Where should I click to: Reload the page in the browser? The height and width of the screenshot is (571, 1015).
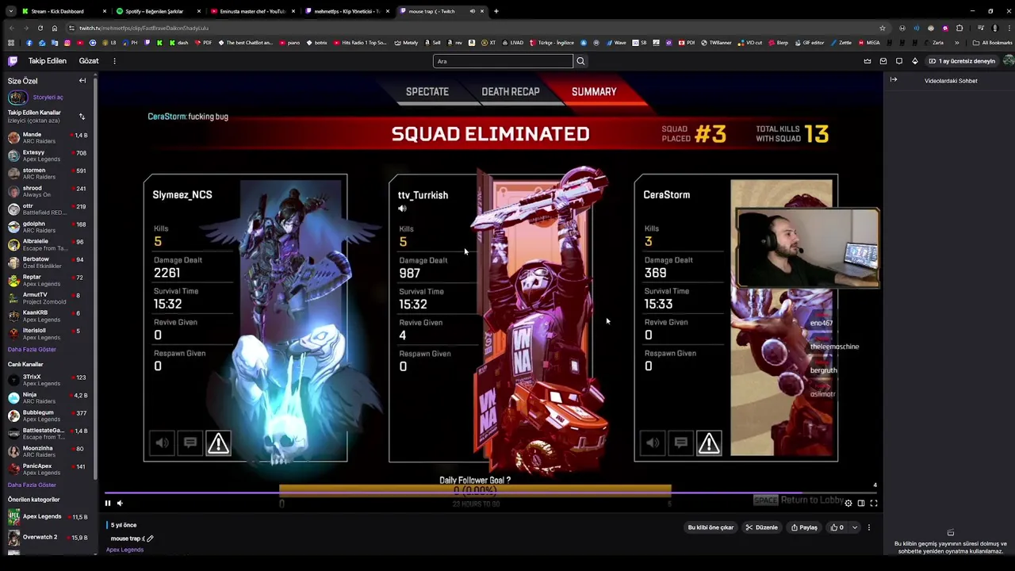[40, 28]
